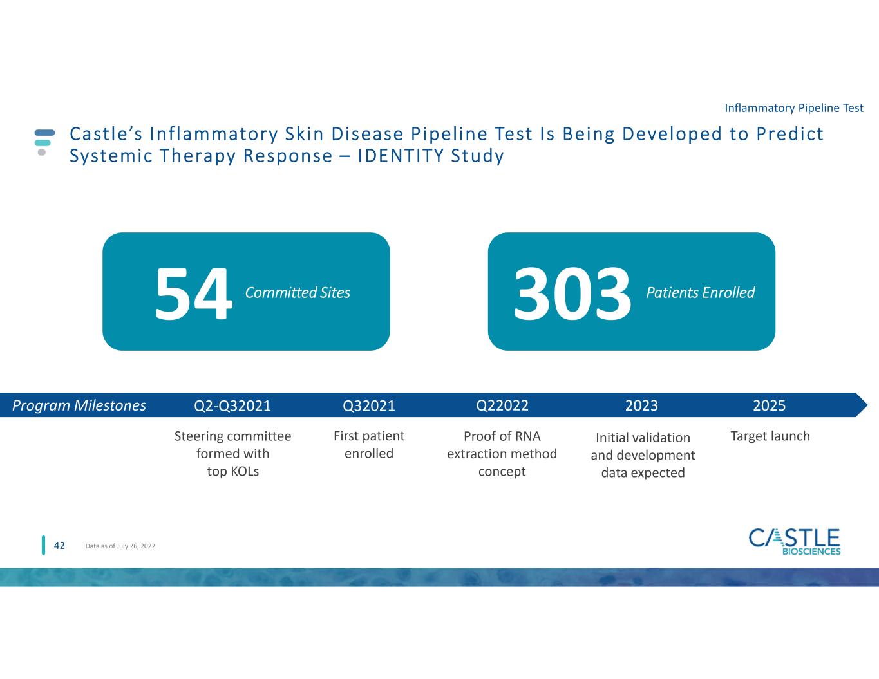879x679 pixels.
Task: Select the slide title about IDENTITY Study
Action: [x=446, y=145]
